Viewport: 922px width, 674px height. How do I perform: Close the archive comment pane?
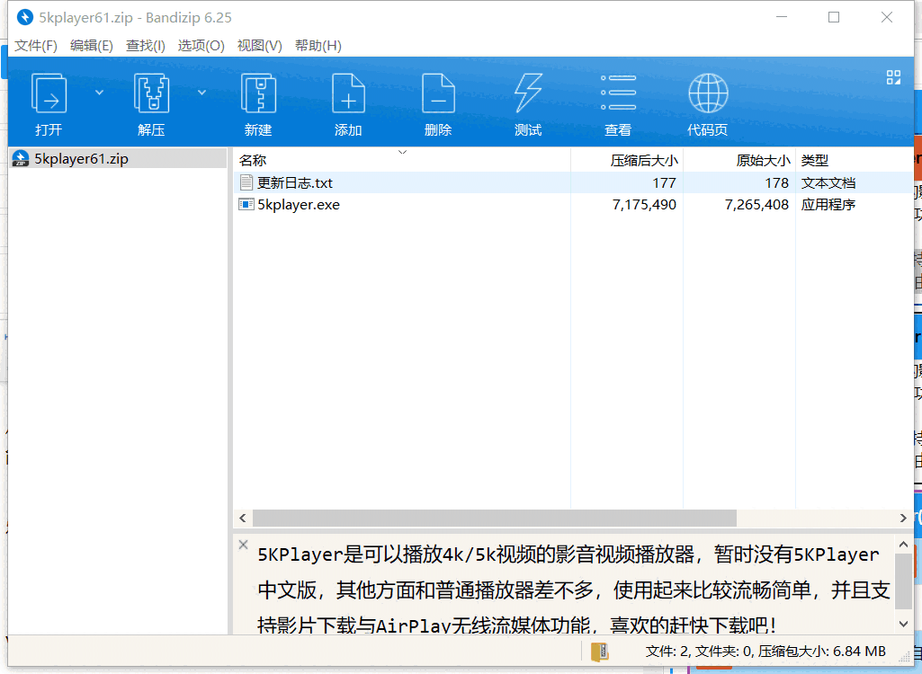[x=243, y=545]
